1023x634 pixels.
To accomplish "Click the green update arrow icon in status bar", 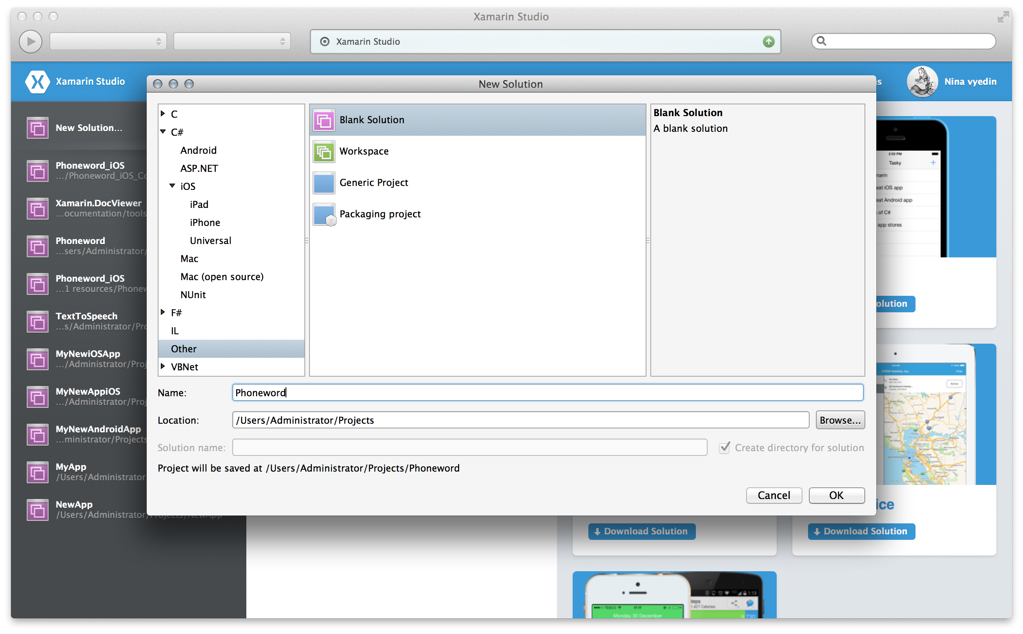I will point(768,42).
